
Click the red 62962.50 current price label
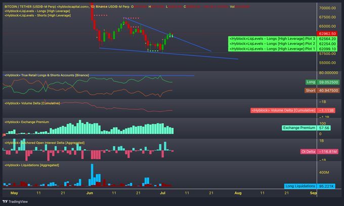click(x=327, y=34)
